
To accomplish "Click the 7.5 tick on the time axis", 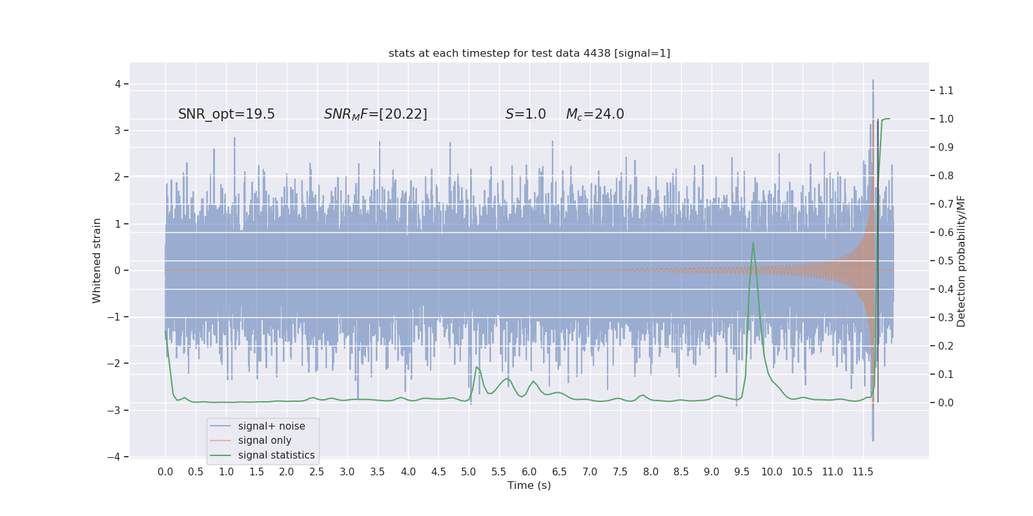I will tap(620, 471).
